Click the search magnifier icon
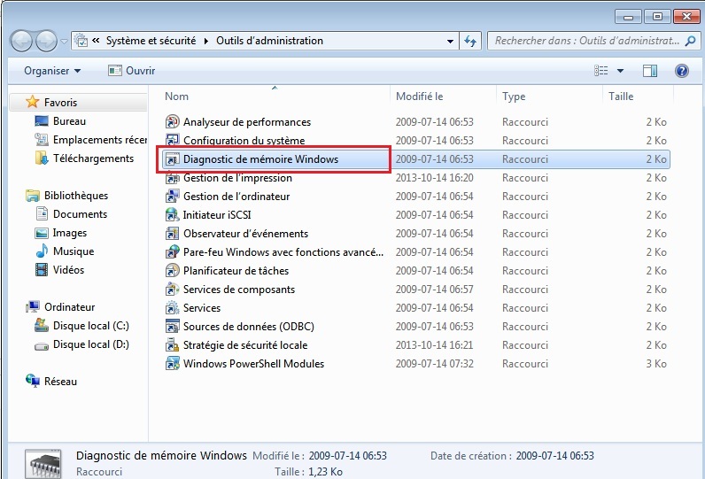This screenshot has width=705, height=479. 690,41
